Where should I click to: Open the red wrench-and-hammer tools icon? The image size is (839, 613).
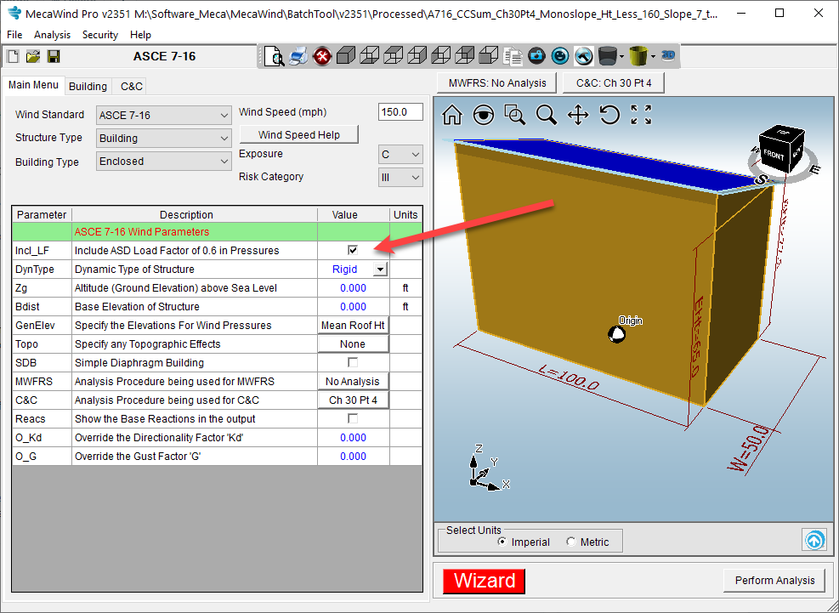tap(322, 55)
